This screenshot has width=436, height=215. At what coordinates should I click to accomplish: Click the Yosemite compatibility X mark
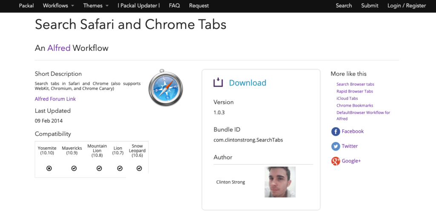tap(49, 169)
